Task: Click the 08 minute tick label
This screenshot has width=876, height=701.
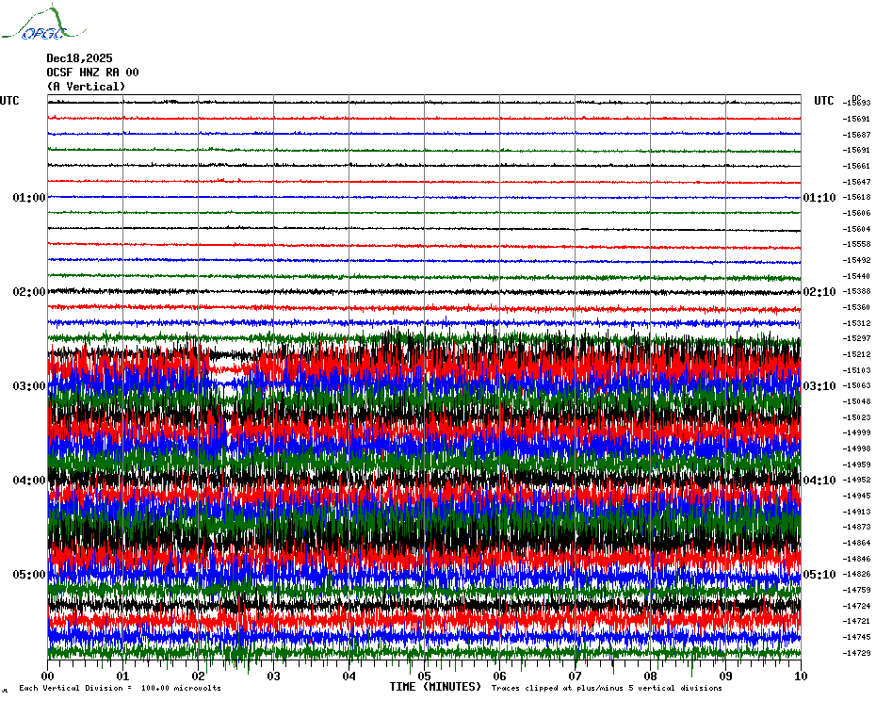Action: point(650,676)
